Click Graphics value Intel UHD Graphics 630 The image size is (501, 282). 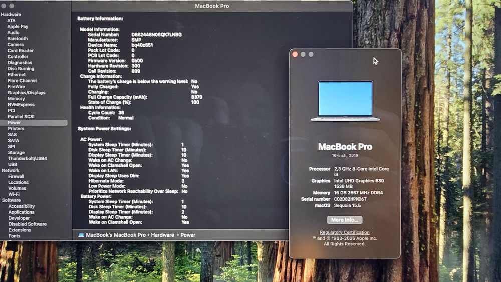pos(359,181)
